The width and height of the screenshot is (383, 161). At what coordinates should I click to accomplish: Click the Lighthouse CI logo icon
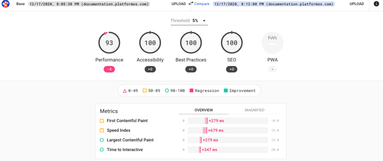pyautogui.click(x=6, y=4)
